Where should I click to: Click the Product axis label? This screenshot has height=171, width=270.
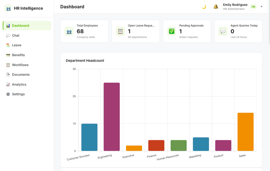[219, 156]
